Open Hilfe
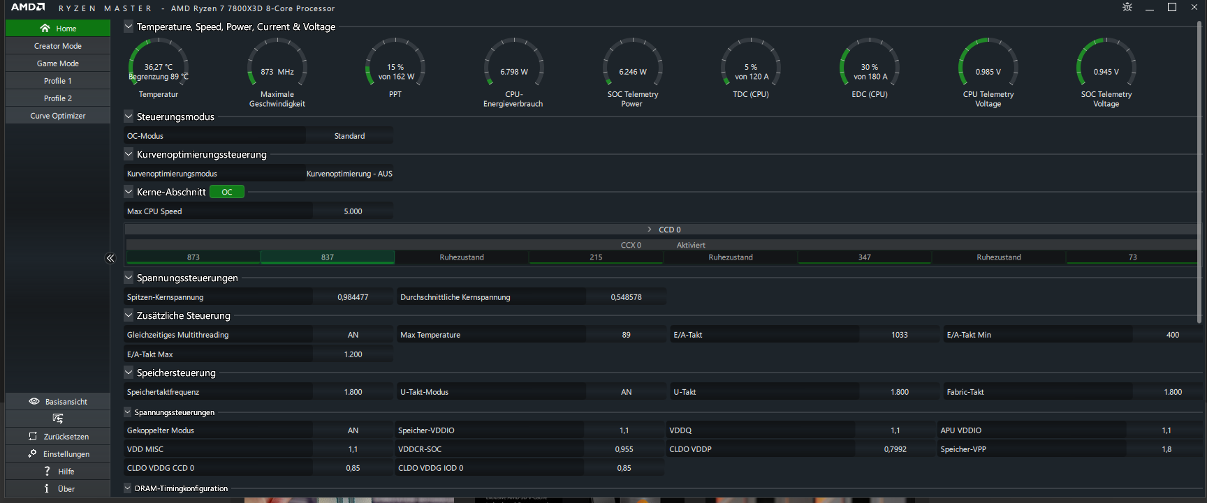This screenshot has width=1207, height=503. (x=58, y=471)
